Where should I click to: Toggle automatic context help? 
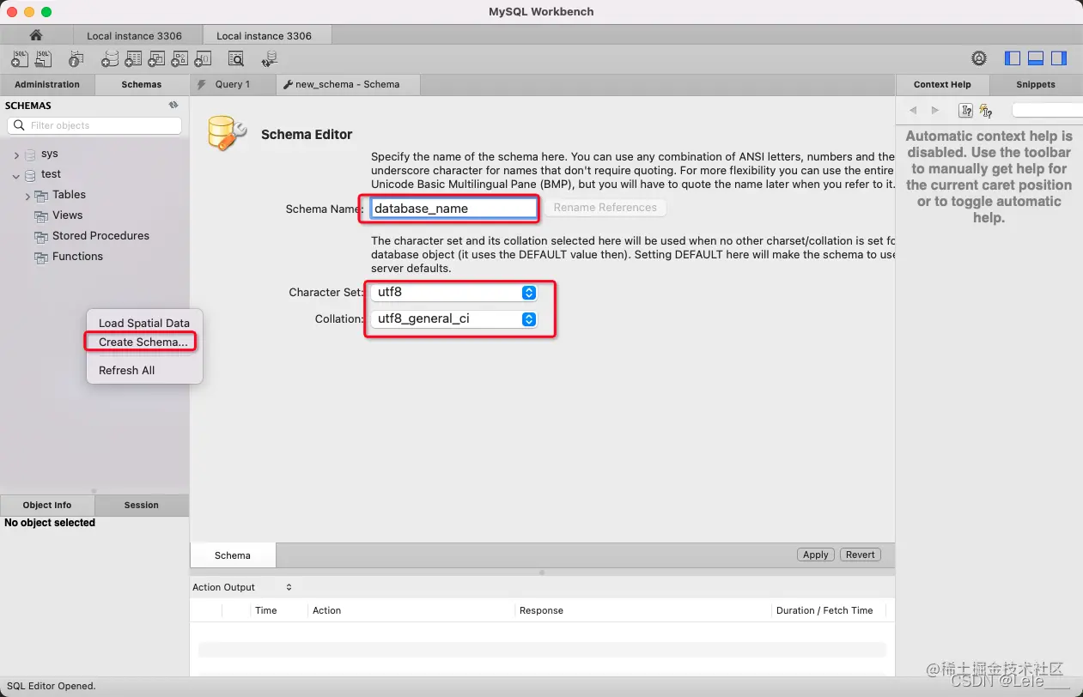click(x=986, y=111)
